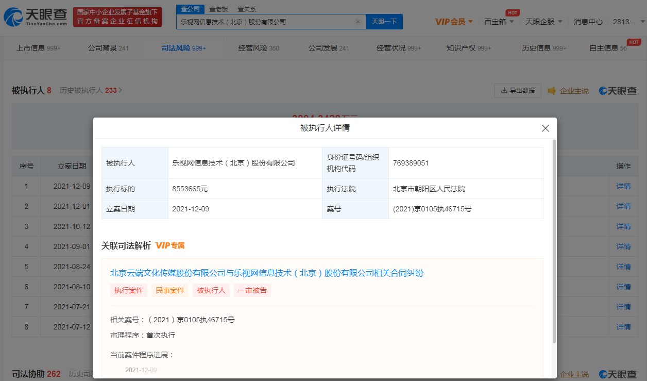Image resolution: width=647 pixels, height=381 pixels.
Task: Expand the 天眼企服 dropdown
Action: pyautogui.click(x=544, y=22)
